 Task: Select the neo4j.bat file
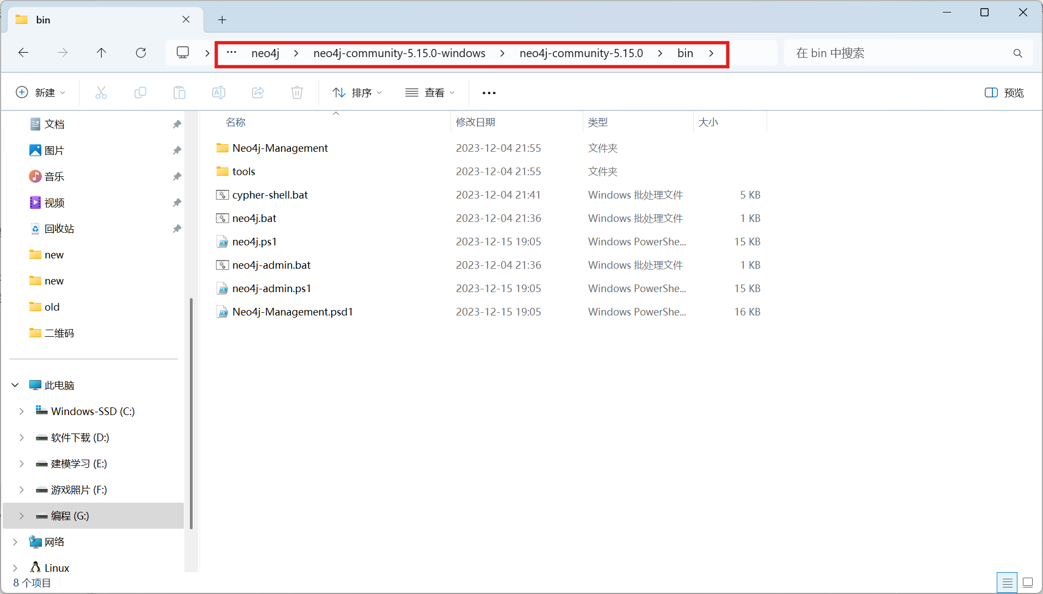tap(254, 218)
